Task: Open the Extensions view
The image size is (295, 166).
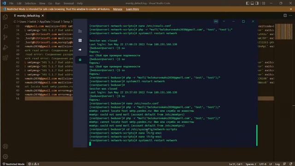Action: pos(6,58)
